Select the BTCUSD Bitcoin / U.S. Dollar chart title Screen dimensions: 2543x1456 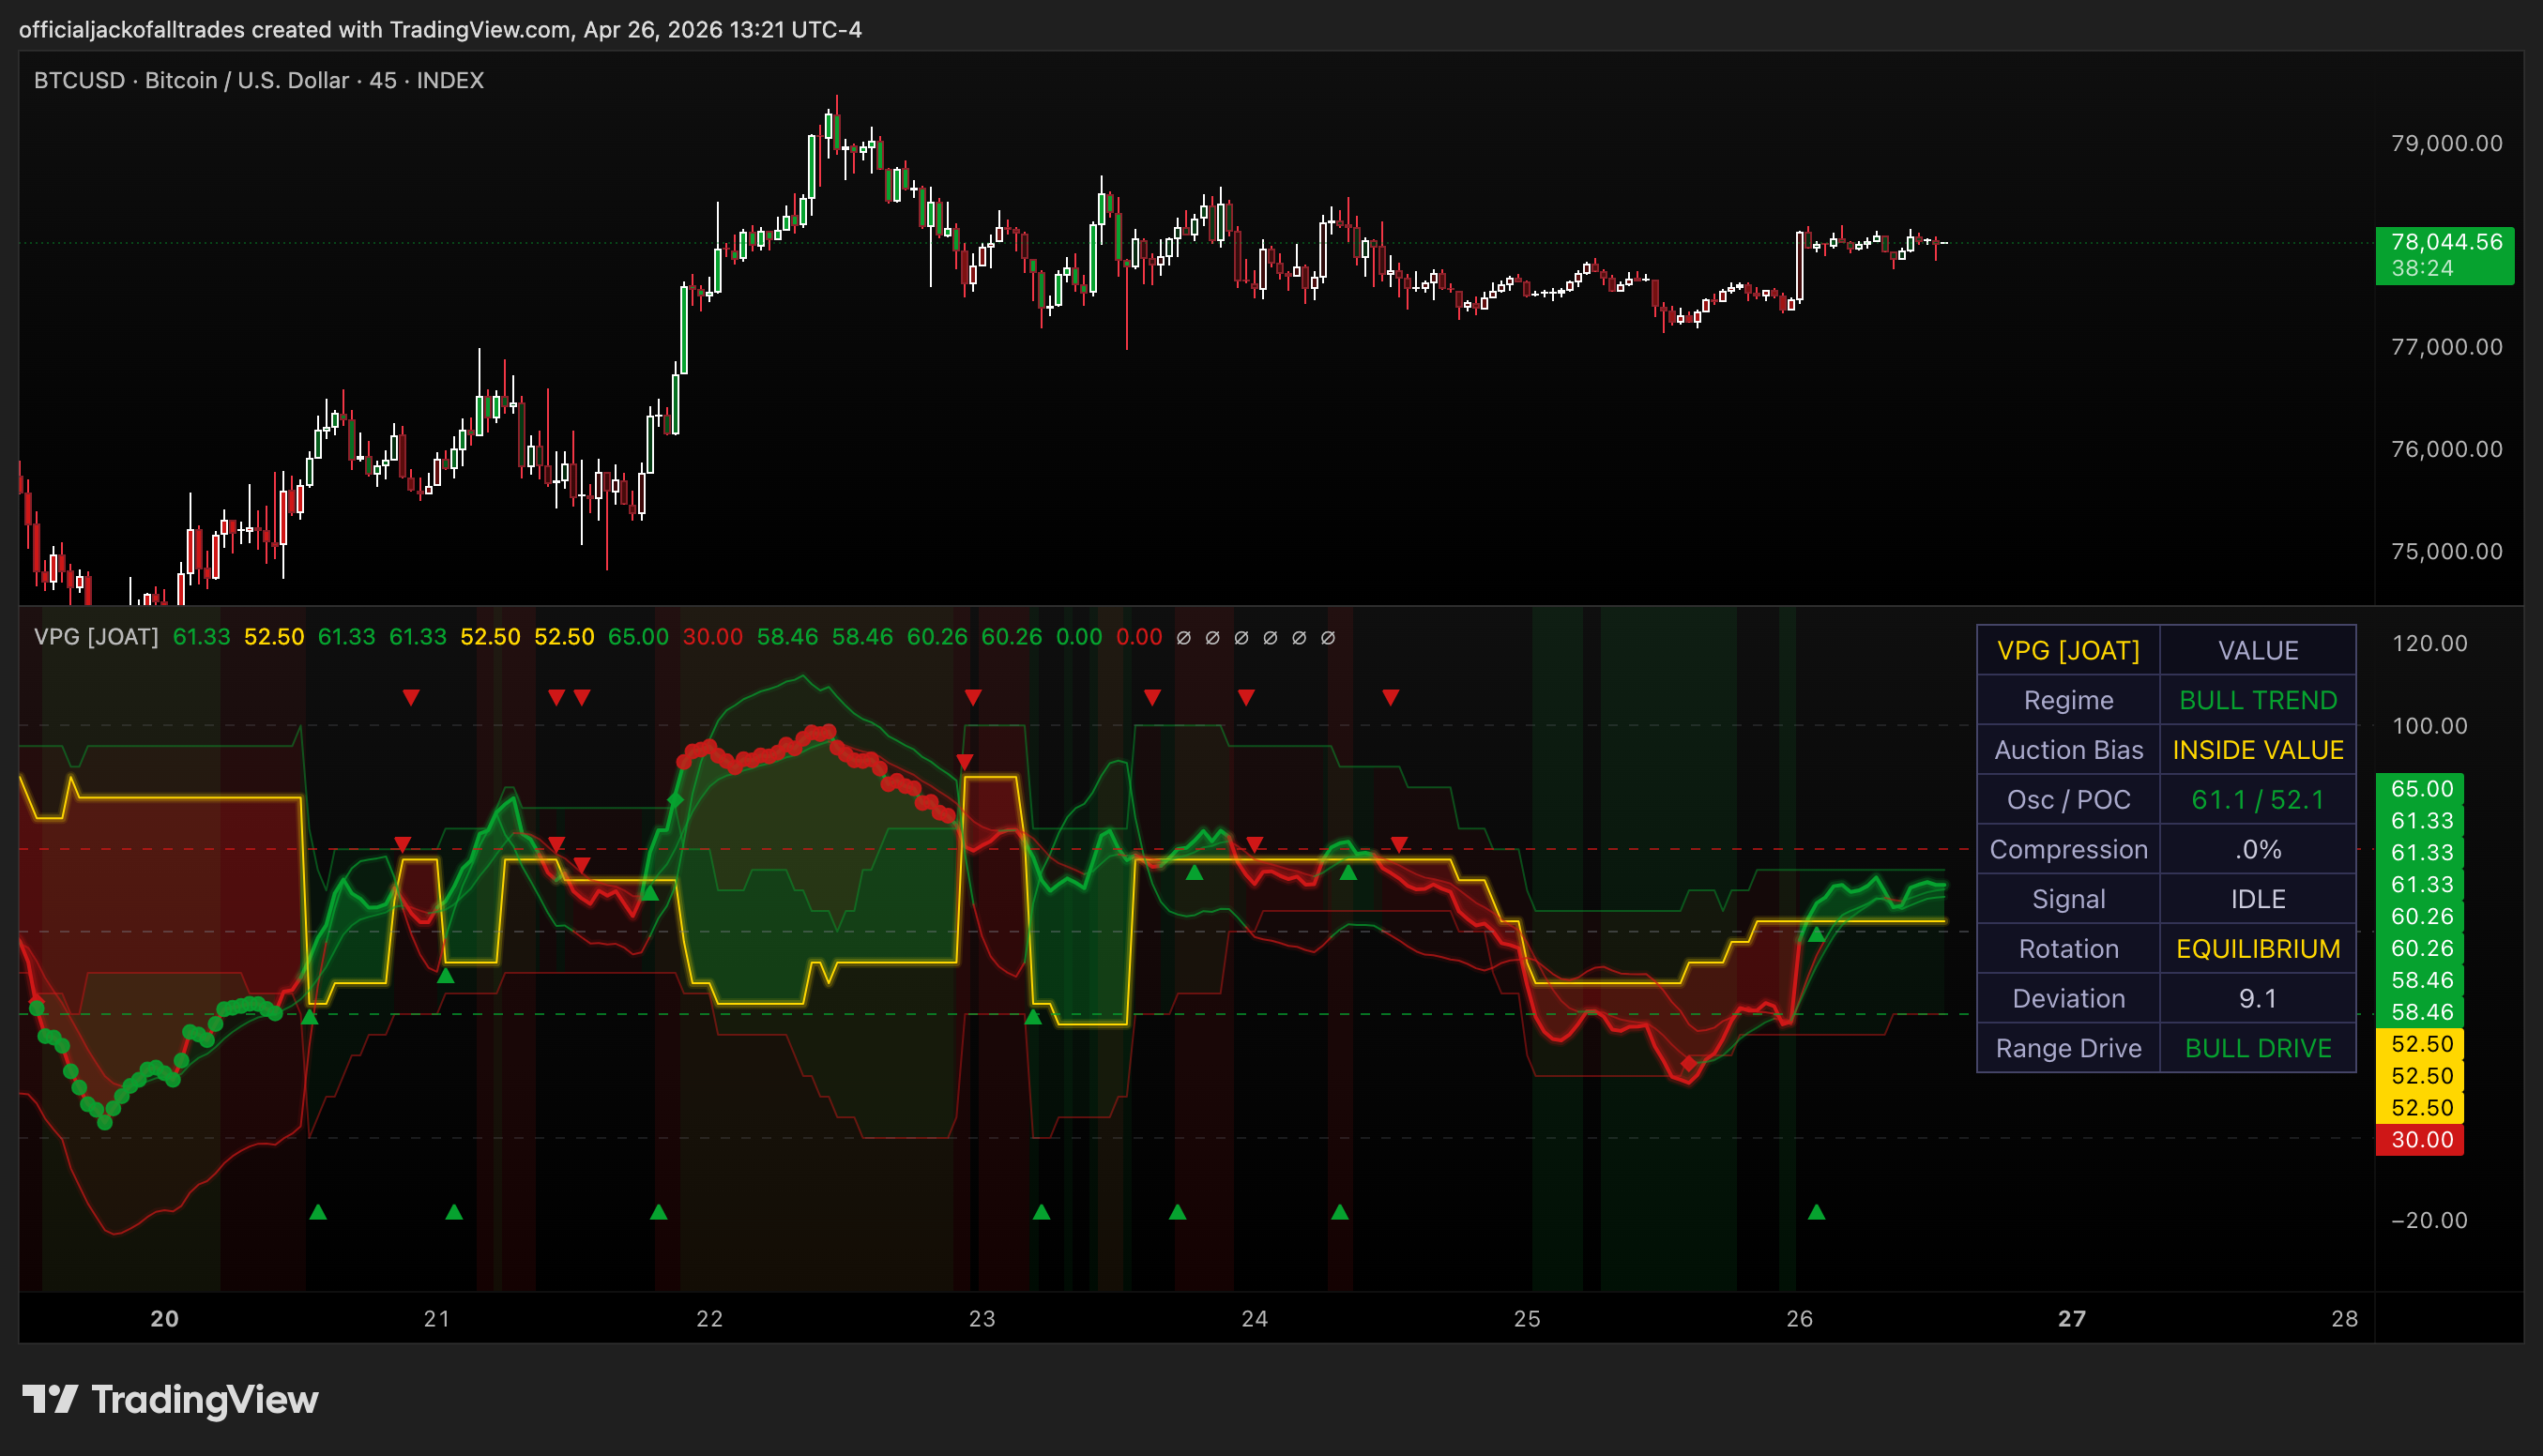pos(259,80)
